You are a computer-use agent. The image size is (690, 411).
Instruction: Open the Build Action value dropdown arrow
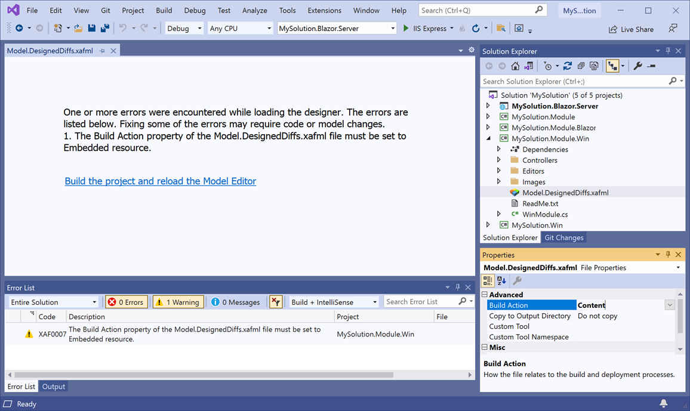point(669,305)
